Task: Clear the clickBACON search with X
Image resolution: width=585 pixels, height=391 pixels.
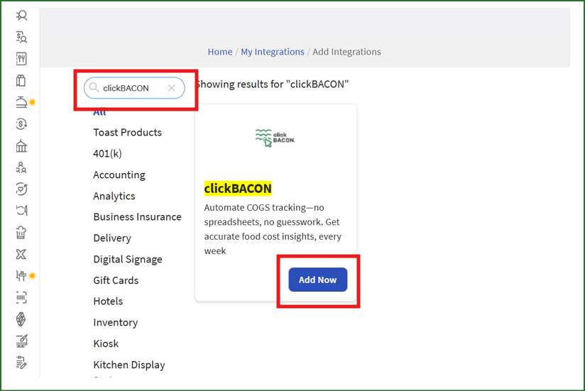Action: coord(172,88)
